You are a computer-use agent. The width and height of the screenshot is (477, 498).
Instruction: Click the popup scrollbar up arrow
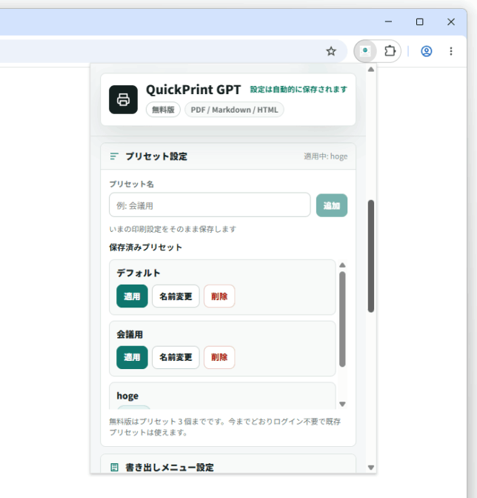(371, 69)
